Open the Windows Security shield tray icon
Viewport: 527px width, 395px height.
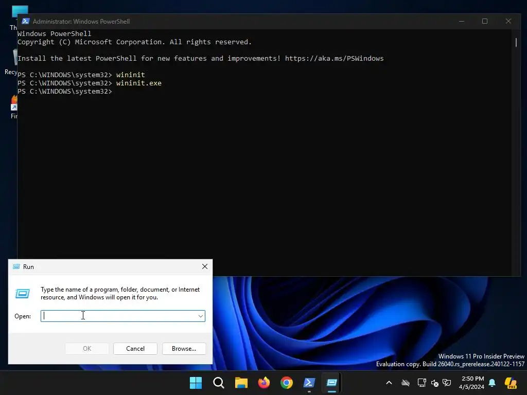(447, 383)
